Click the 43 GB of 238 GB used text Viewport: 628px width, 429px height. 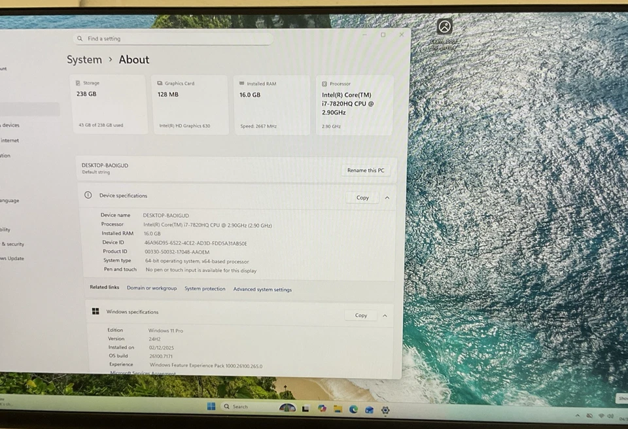[101, 125]
